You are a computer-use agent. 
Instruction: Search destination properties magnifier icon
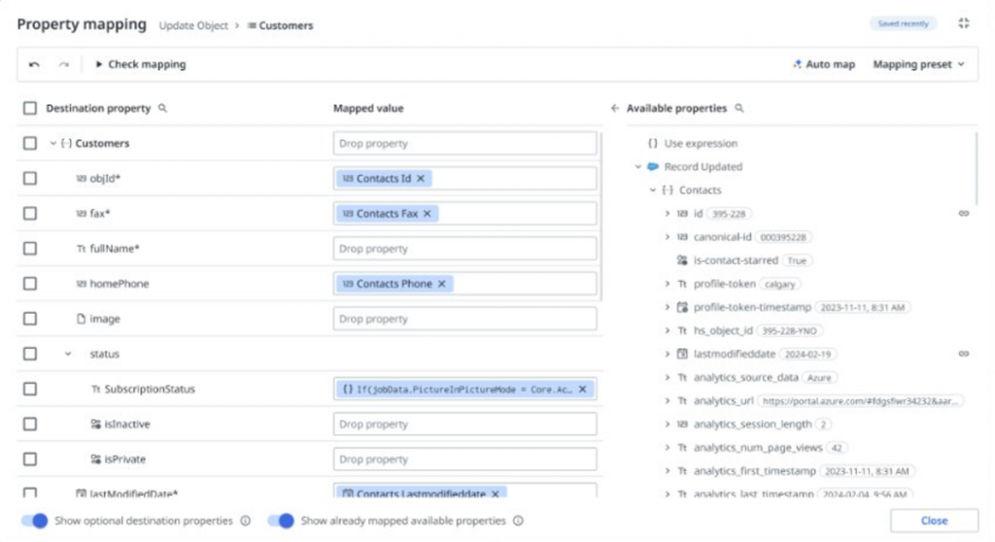[162, 109]
